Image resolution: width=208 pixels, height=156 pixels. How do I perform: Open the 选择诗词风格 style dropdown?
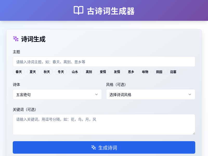(151, 94)
